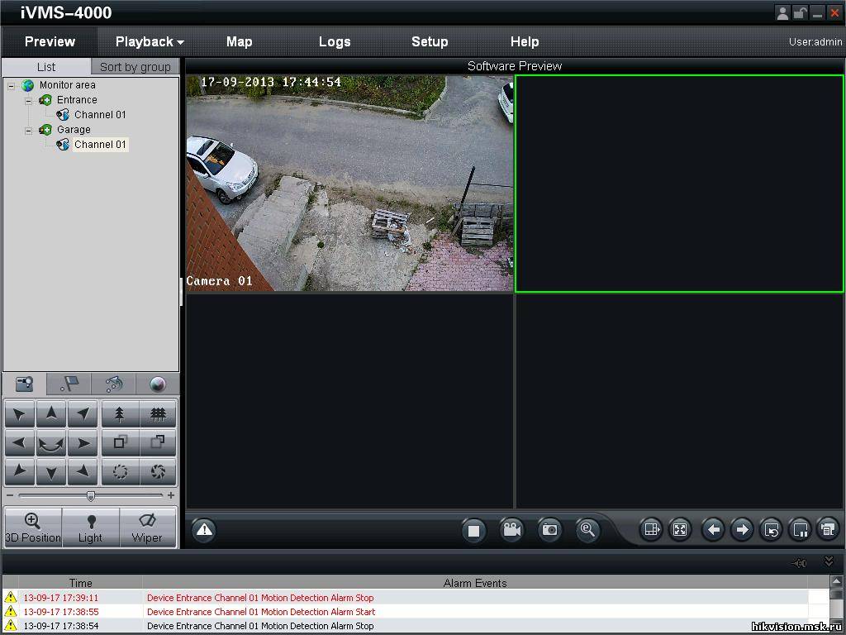Go to next page with the right arrow
This screenshot has width=846, height=635.
point(743,530)
